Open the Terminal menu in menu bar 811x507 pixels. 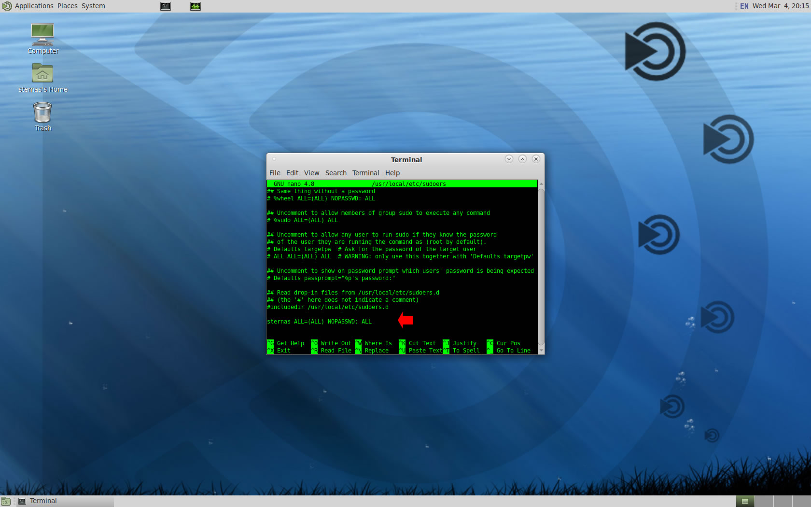pyautogui.click(x=365, y=173)
